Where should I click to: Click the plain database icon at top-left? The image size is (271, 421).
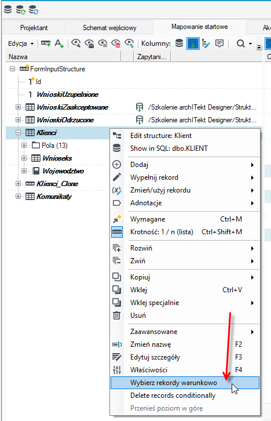point(8,9)
